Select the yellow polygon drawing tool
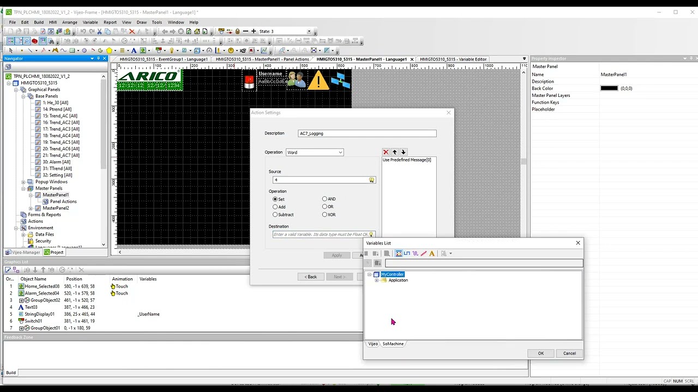The image size is (698, 392). pos(109,50)
